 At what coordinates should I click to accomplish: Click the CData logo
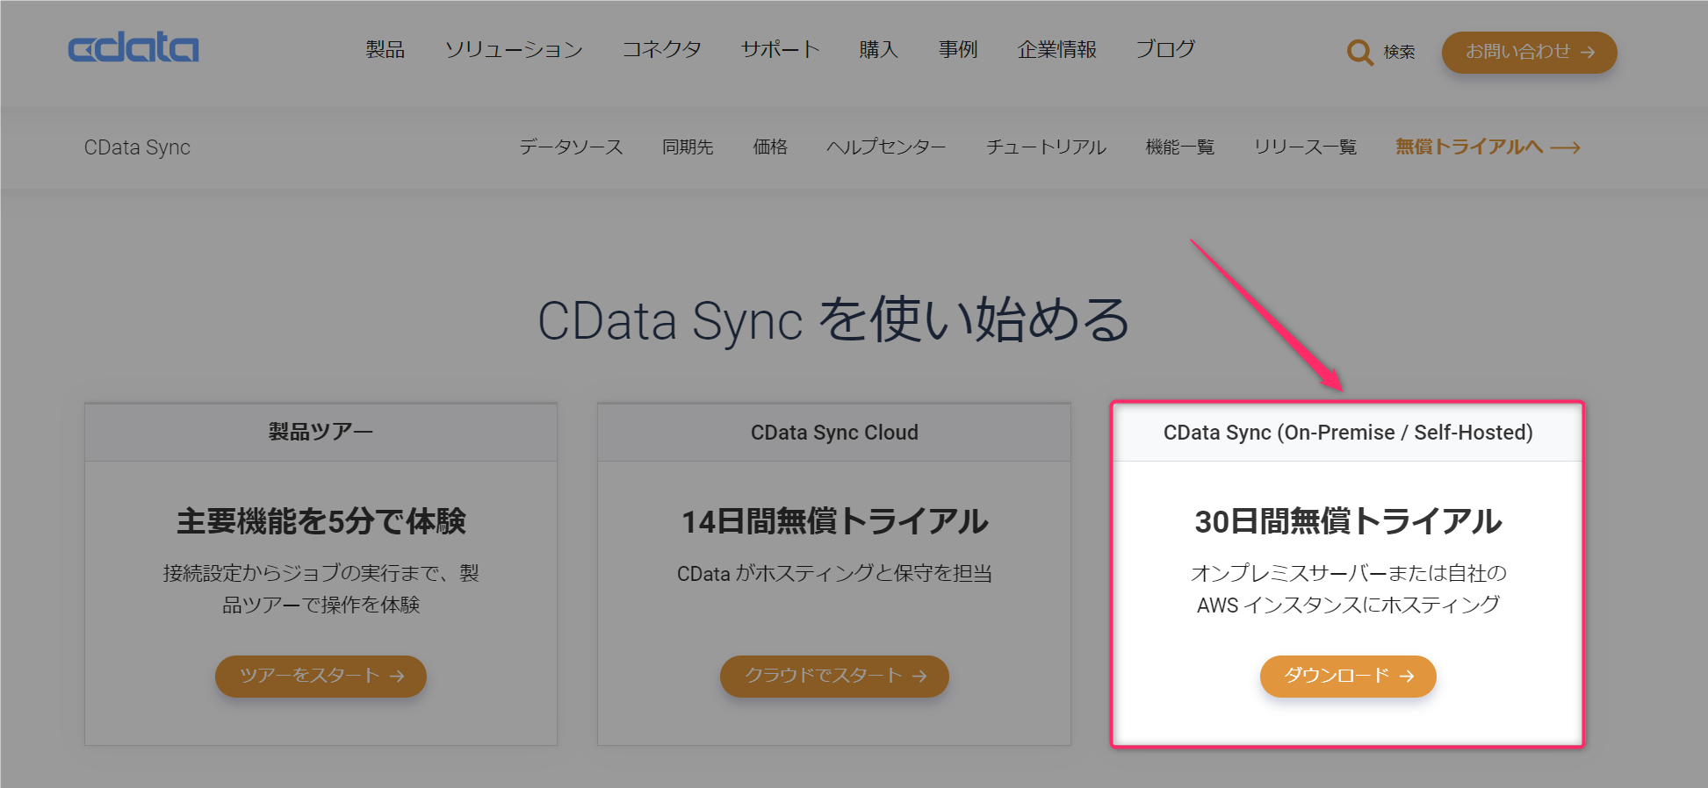click(133, 48)
